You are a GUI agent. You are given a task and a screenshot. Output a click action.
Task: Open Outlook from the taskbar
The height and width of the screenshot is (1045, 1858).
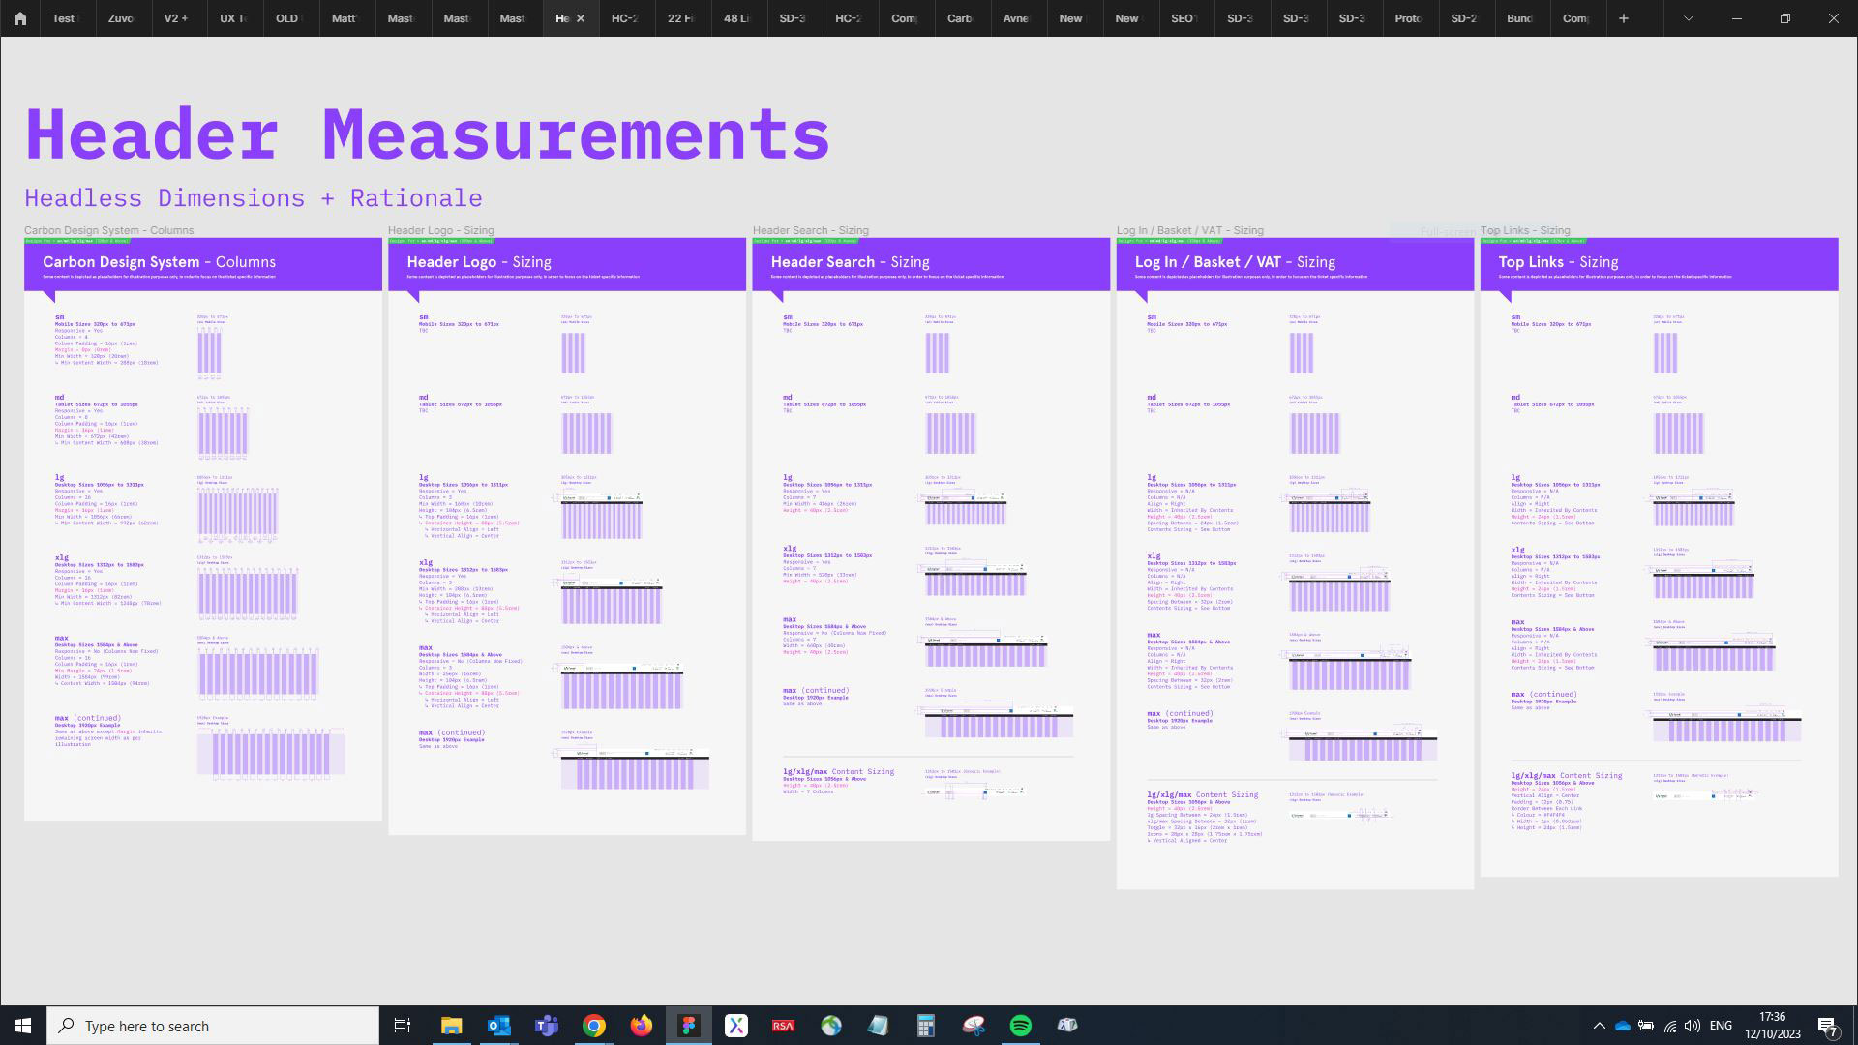498,1026
